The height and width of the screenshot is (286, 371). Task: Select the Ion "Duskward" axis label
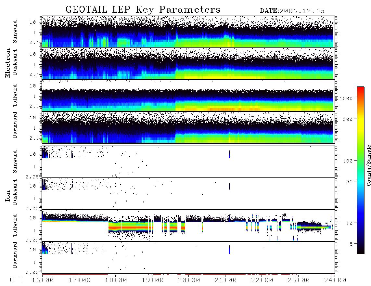tap(15, 192)
